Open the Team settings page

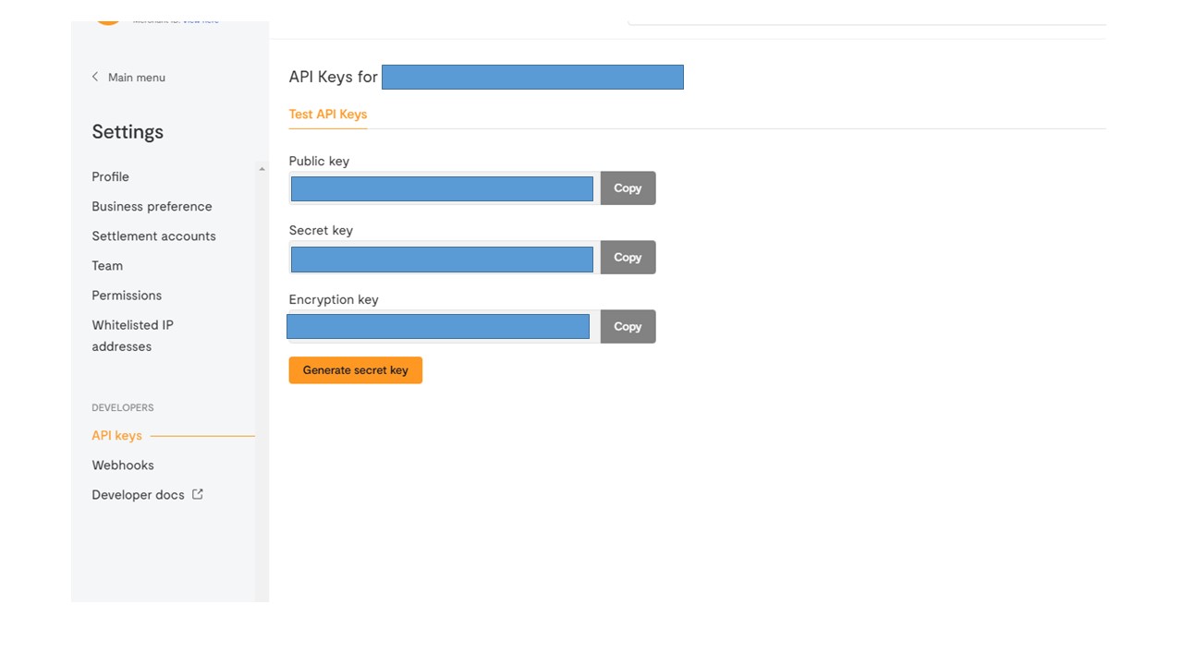107,265
